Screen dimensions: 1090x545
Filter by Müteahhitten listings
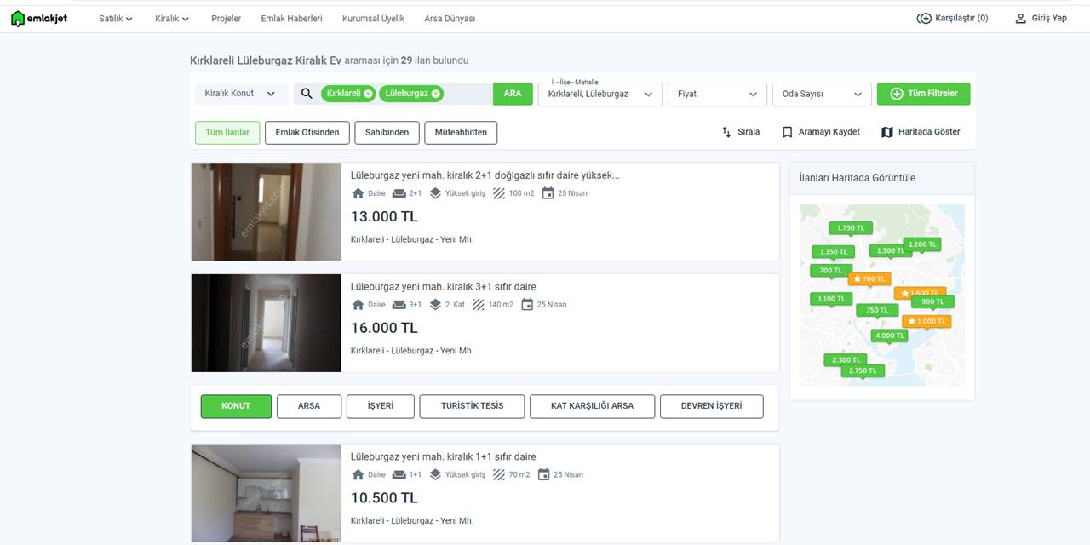click(x=461, y=133)
